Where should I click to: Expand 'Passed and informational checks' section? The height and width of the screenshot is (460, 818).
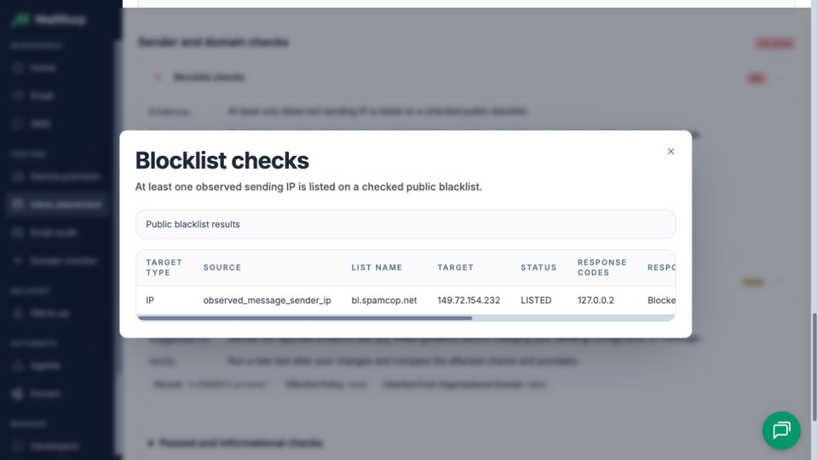236,443
